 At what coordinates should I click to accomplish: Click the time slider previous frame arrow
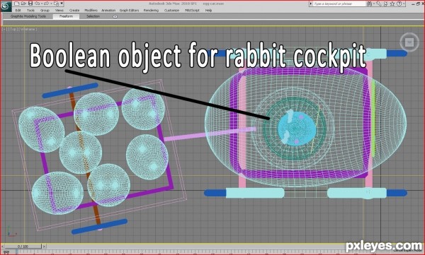pyautogui.click(x=2, y=247)
